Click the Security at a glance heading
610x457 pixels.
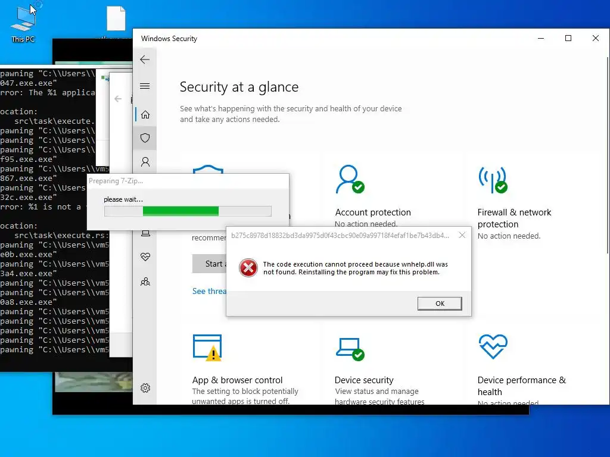(239, 87)
